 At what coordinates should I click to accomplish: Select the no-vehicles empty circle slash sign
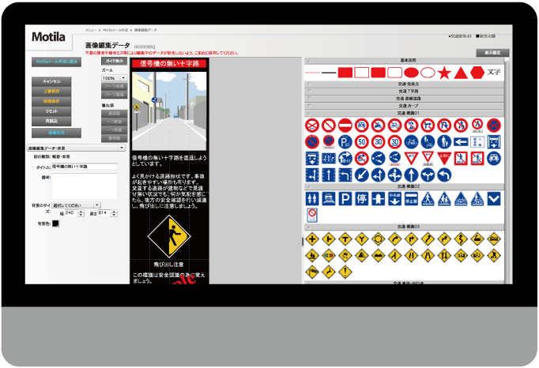(x=329, y=126)
